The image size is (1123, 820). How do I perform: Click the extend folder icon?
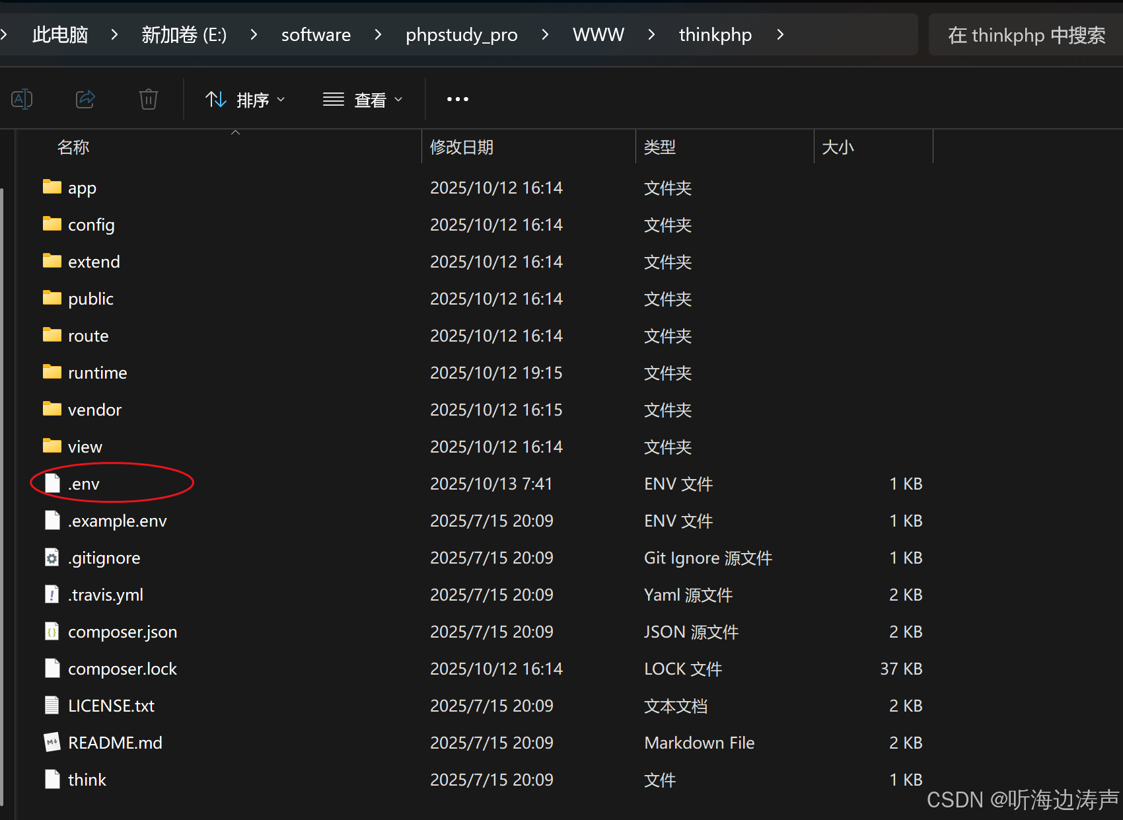pos(52,261)
